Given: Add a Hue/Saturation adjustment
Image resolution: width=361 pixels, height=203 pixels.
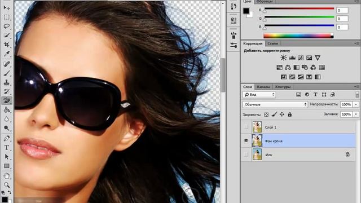Looking at the screenshot, I should pos(279,68).
